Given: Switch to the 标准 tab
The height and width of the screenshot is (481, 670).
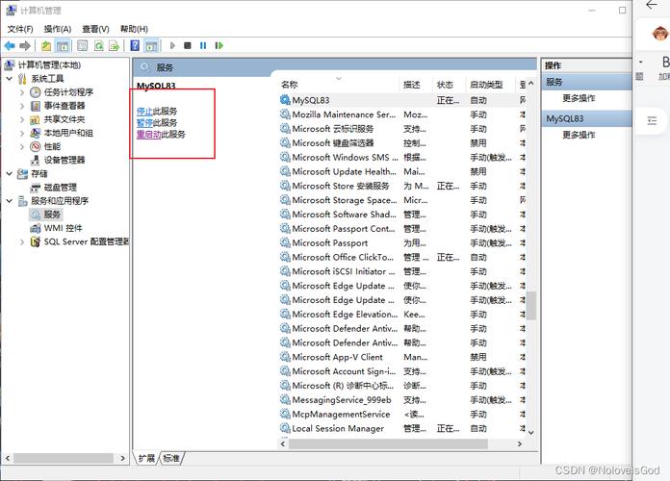Looking at the screenshot, I should [x=171, y=458].
